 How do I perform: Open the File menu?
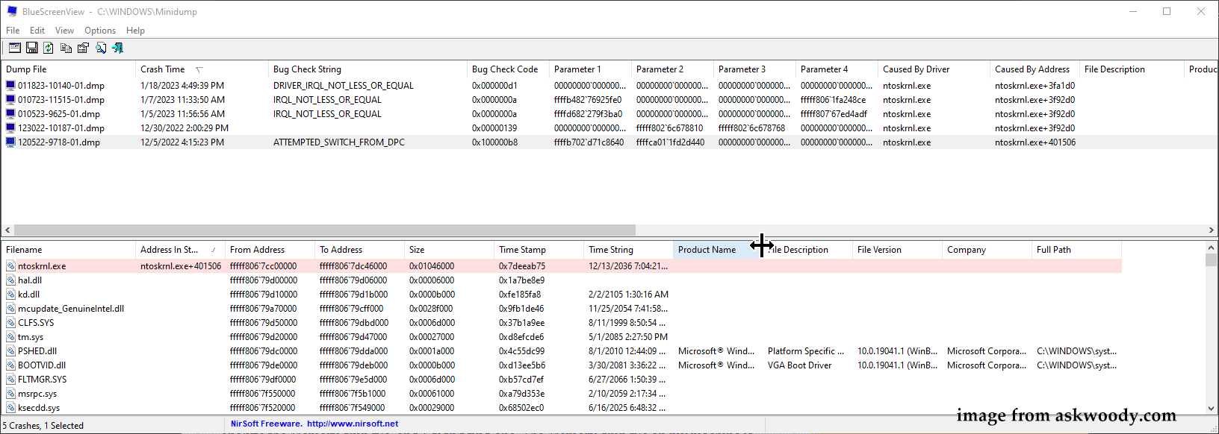pyautogui.click(x=13, y=31)
